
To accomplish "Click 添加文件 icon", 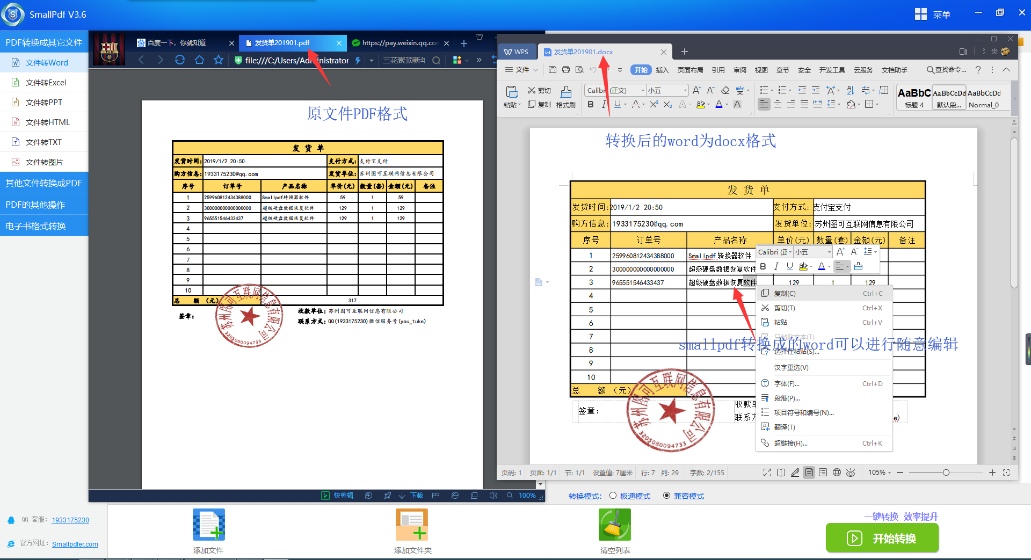I will tap(208, 525).
